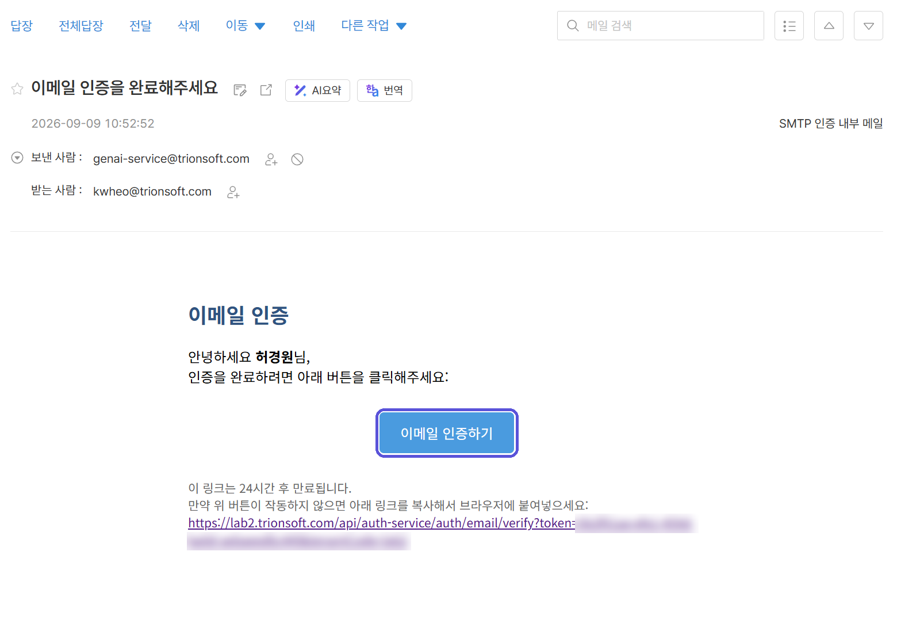Image resolution: width=897 pixels, height=628 pixels.
Task: Focus the 메일 검색 search field
Action: [x=661, y=25]
